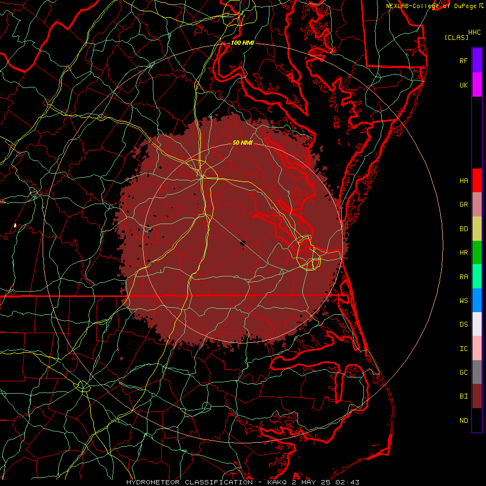The width and height of the screenshot is (486, 486).
Task: Click the '2 MAY 25' date text
Action: 313,482
